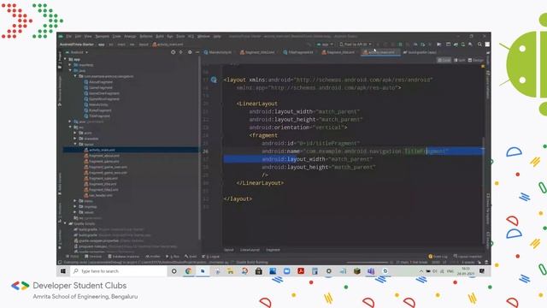Switch to the build.gradle (app) editor tab
The image size is (547, 308).
(x=420, y=52)
